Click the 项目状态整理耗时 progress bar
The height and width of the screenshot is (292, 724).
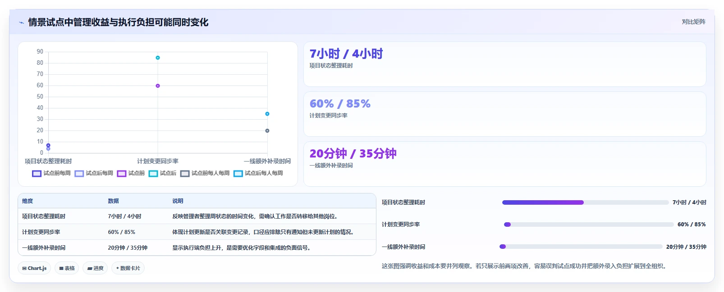click(585, 202)
